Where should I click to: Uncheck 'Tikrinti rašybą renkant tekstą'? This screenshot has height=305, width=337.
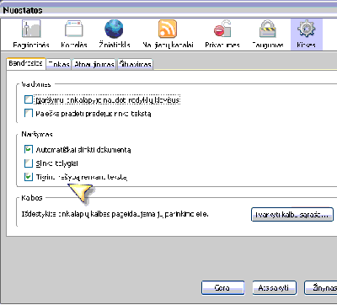(x=29, y=177)
